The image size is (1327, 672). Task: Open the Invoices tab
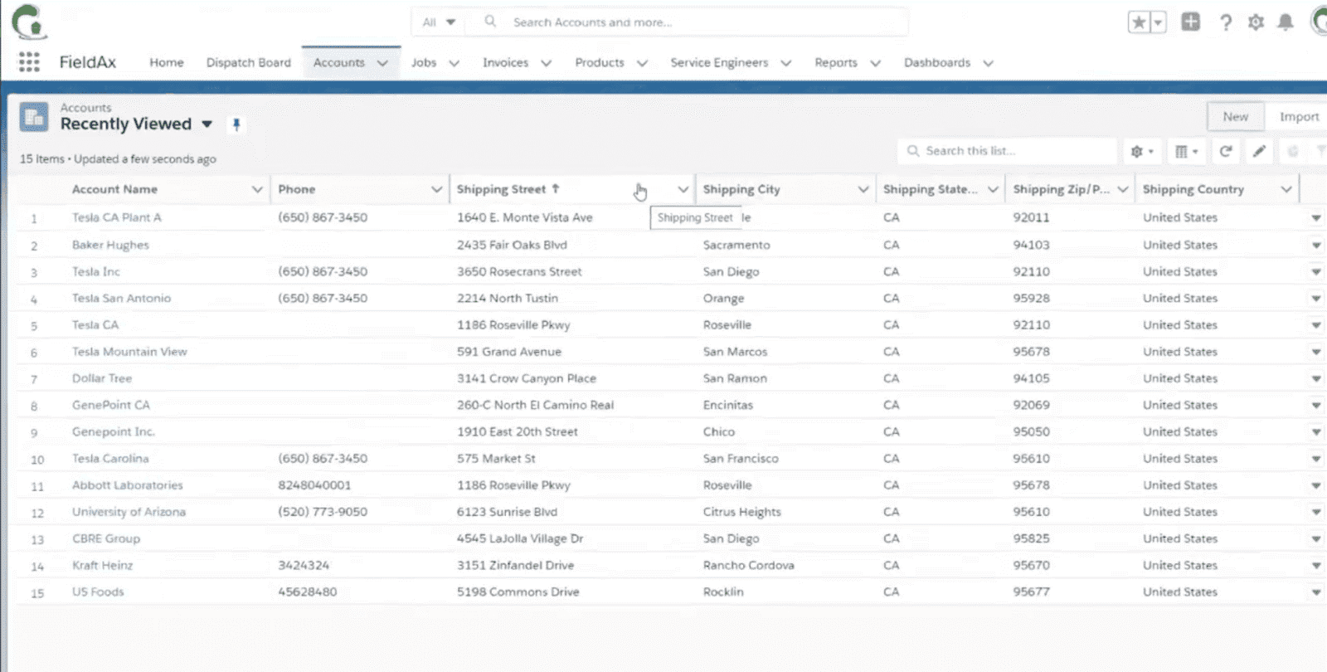(x=505, y=62)
